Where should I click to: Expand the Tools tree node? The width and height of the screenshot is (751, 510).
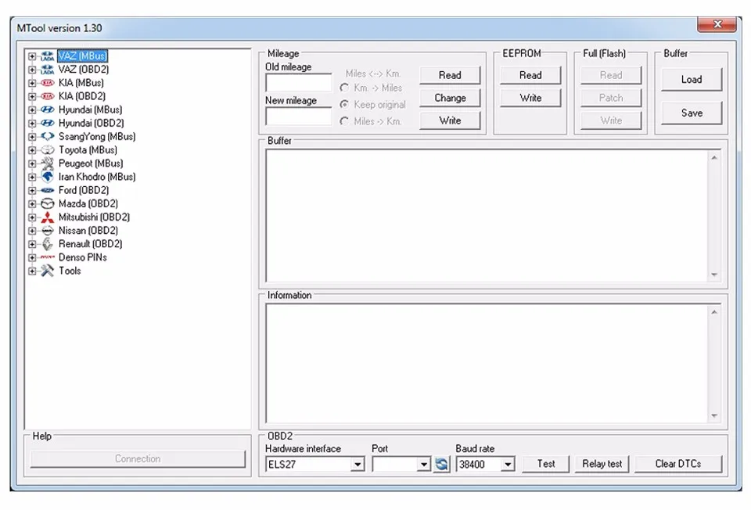32,271
